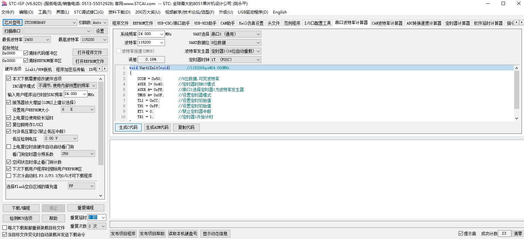524x239 pixels.
Task: Open 定时器时钟 1T dropdown
Action: [x=236, y=60]
